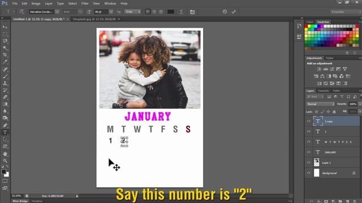Open the Mini Bridge panel tab
Viewport: 362px width, 203px height.
coord(20,201)
